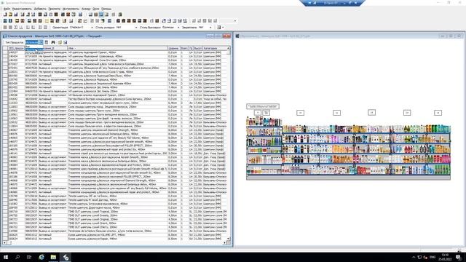
Task: Open the Файл menu
Action: [7, 9]
